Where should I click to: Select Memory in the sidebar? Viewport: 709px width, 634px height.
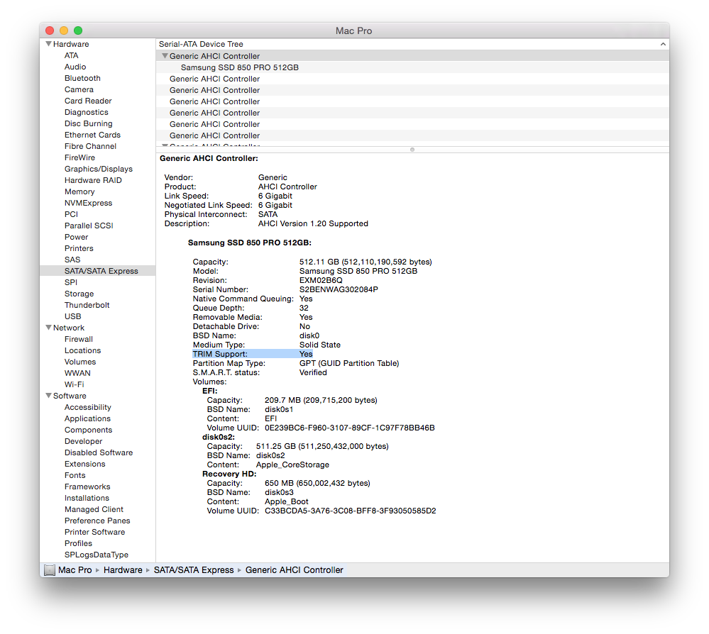(79, 191)
